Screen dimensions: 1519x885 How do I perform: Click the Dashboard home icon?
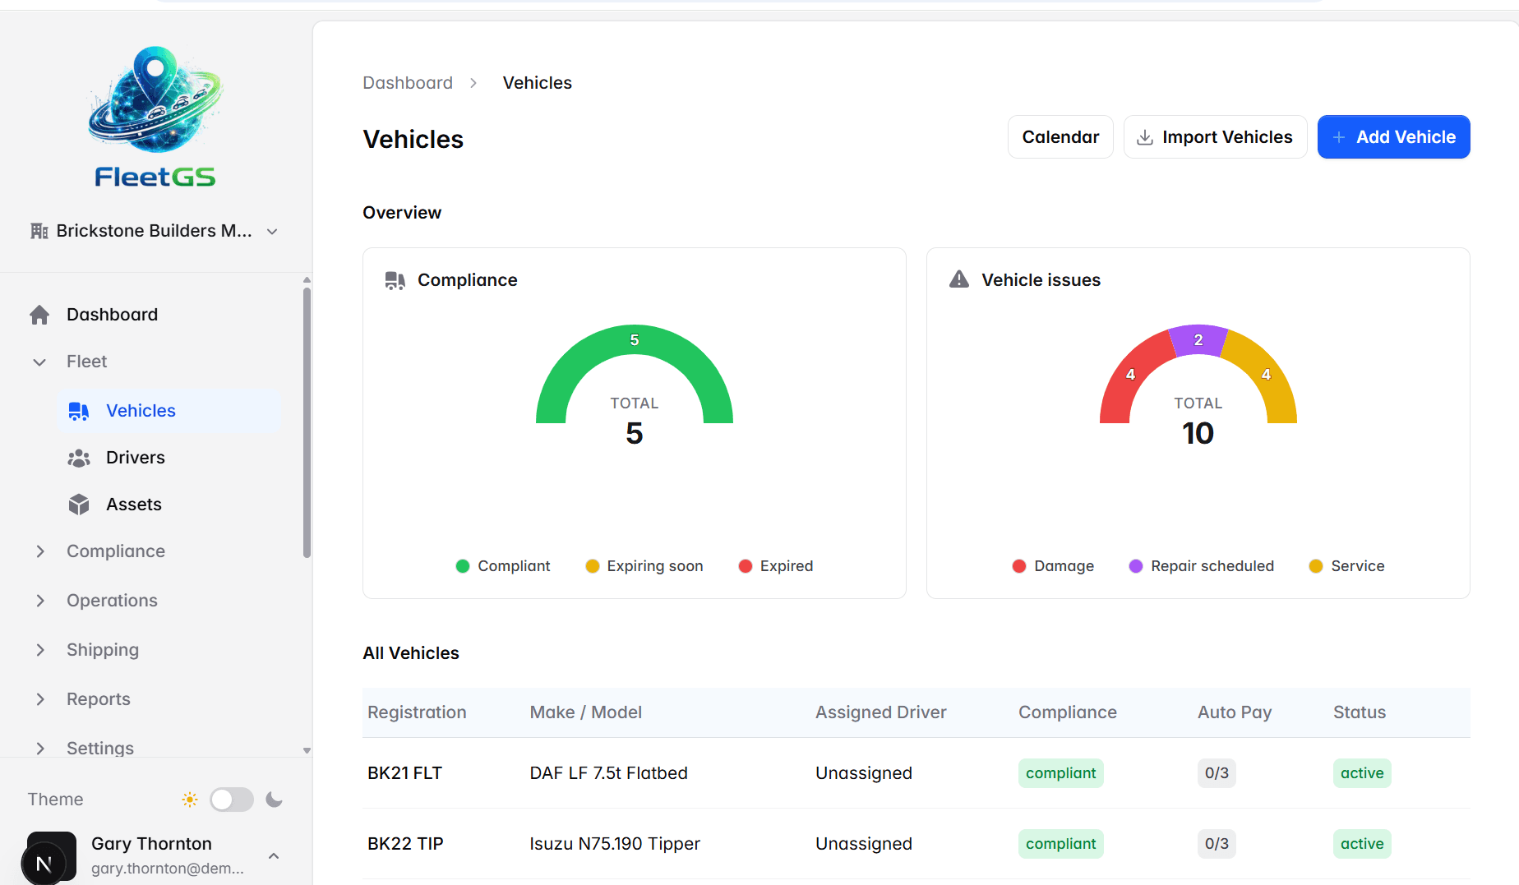(x=39, y=315)
